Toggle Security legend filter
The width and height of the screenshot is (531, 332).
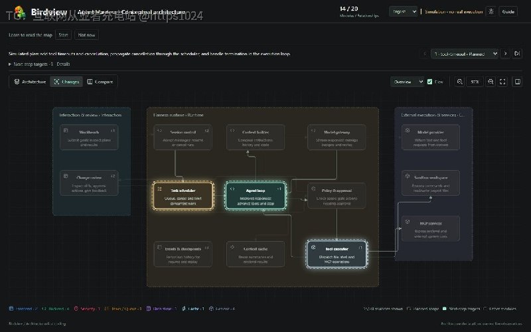point(87,309)
